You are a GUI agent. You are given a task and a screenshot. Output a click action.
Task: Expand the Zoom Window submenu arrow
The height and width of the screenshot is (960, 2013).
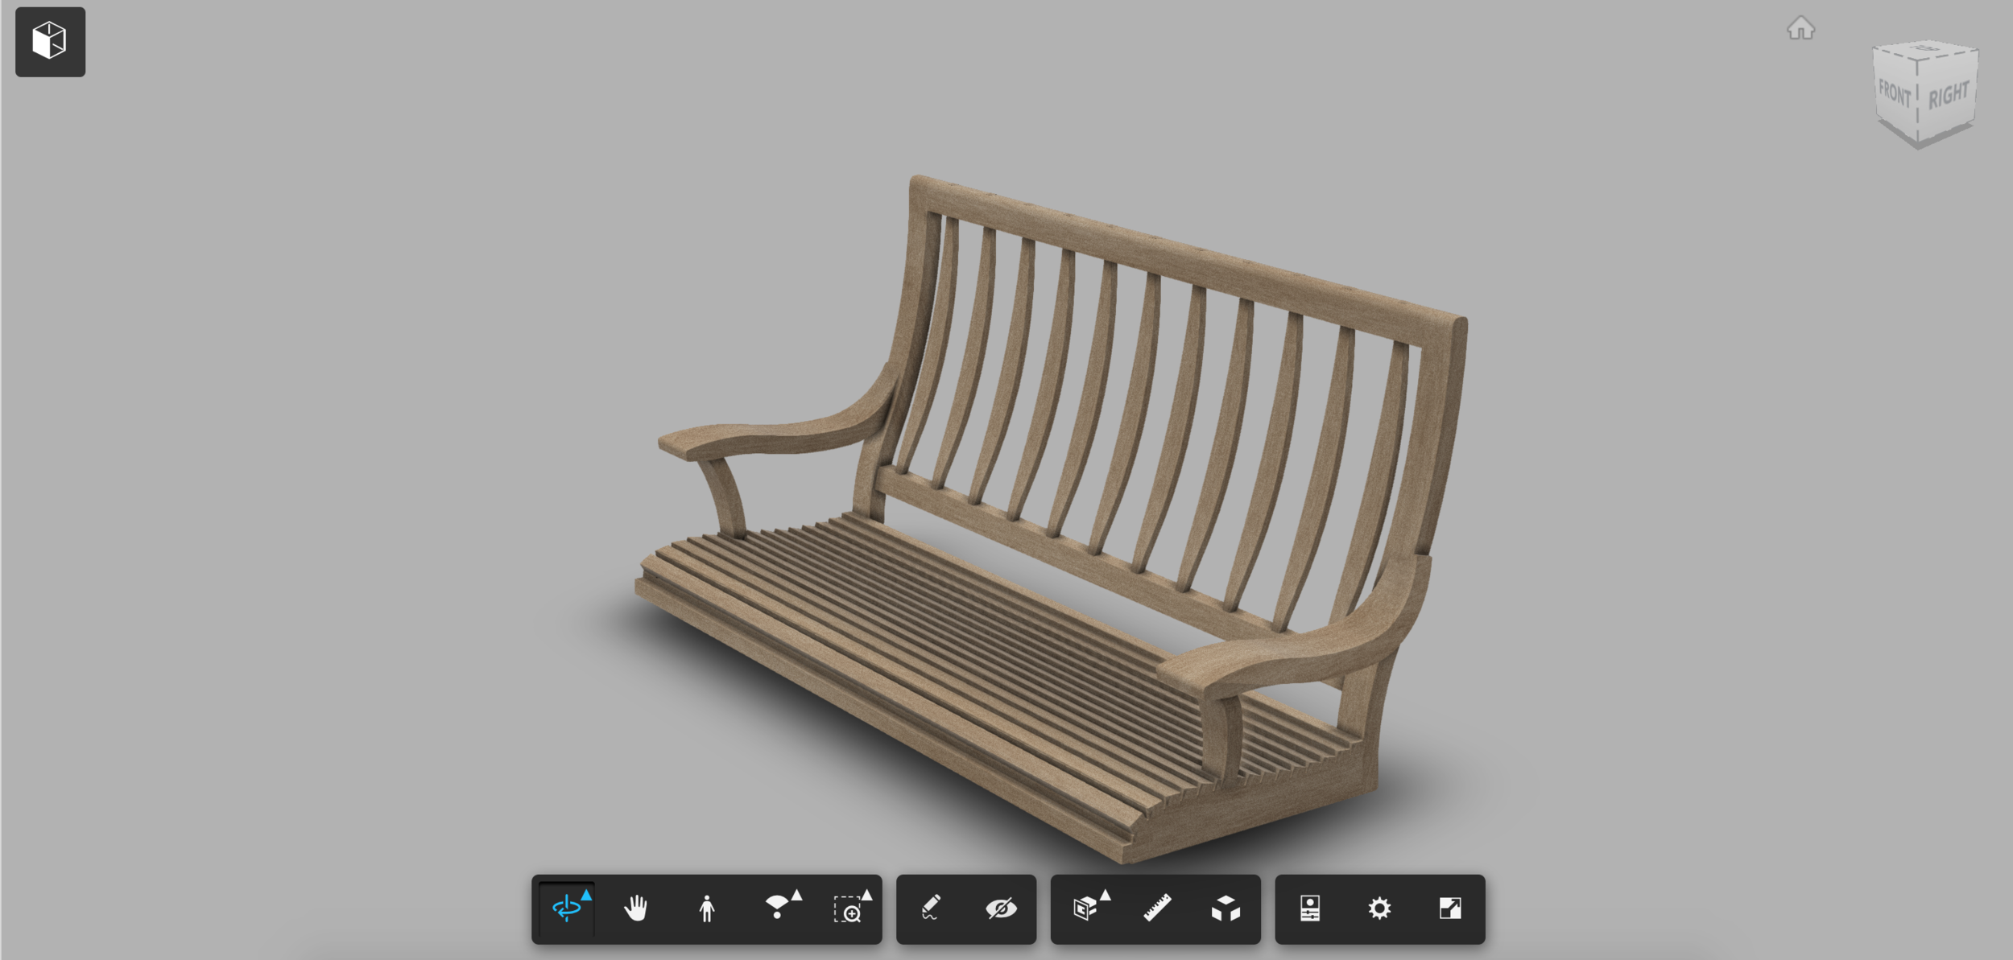pyautogui.click(x=867, y=895)
